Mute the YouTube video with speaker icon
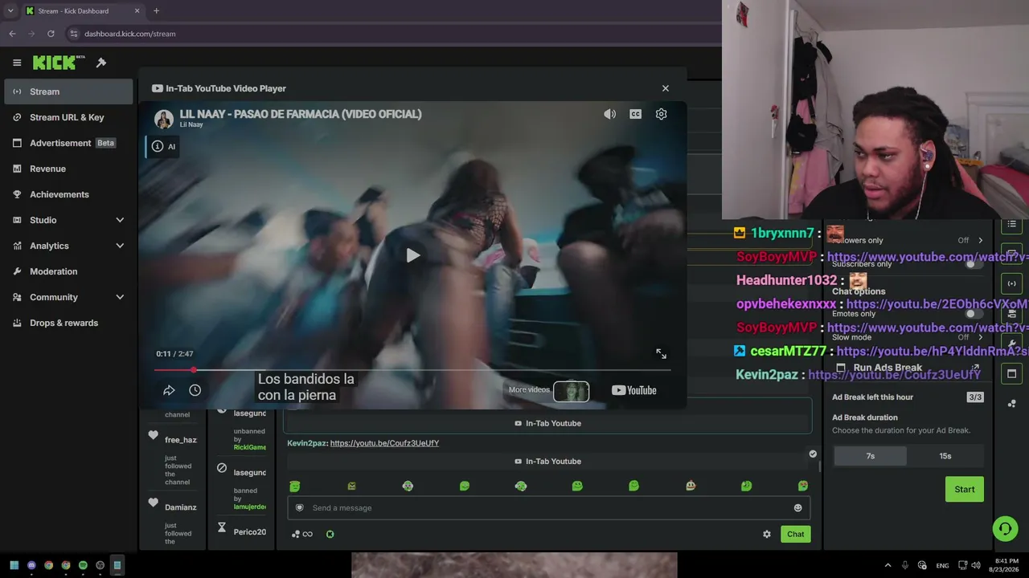The width and height of the screenshot is (1029, 578). pos(610,114)
